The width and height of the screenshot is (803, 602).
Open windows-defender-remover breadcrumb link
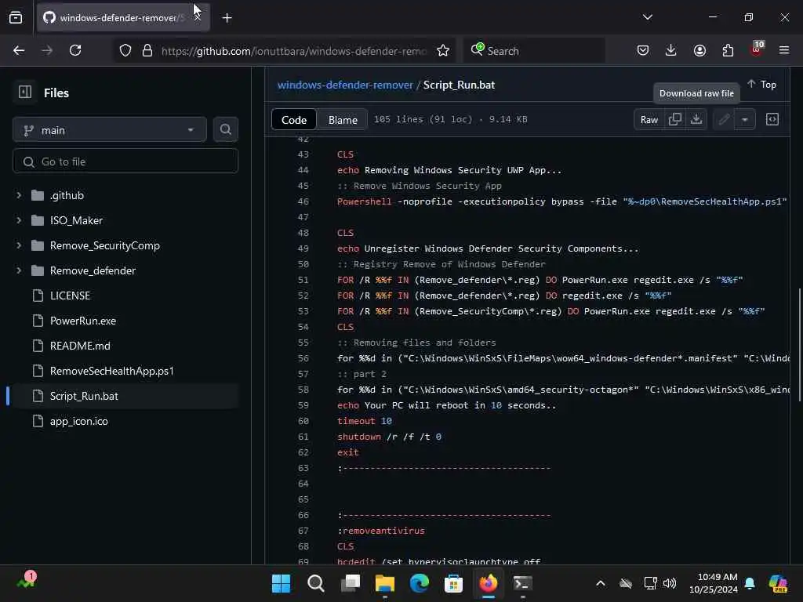coord(345,85)
